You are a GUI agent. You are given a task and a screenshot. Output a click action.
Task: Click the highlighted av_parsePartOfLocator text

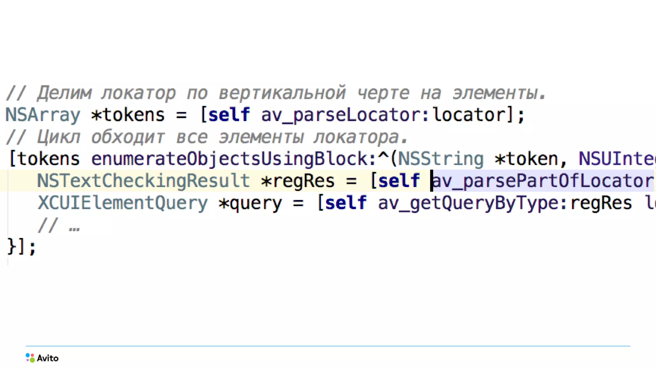click(543, 181)
